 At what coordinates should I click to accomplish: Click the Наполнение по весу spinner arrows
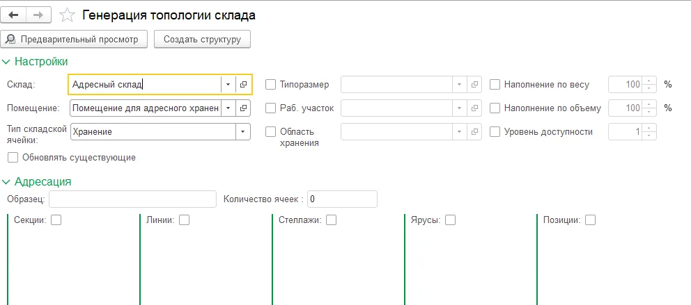click(649, 84)
